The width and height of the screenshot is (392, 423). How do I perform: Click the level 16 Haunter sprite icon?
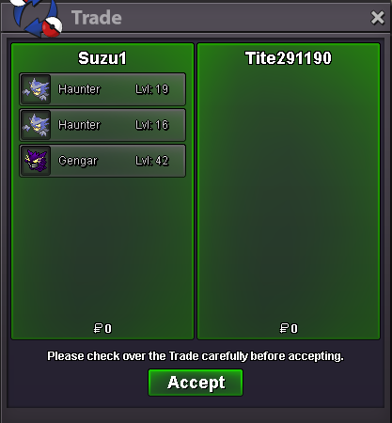click(36, 125)
